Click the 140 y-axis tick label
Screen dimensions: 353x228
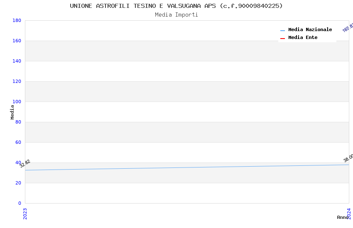tap(17, 61)
